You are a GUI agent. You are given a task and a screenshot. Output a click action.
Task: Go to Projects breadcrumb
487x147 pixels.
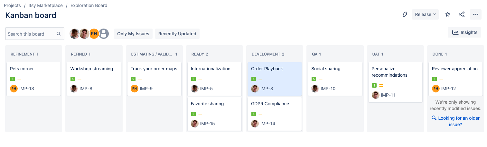(x=12, y=5)
